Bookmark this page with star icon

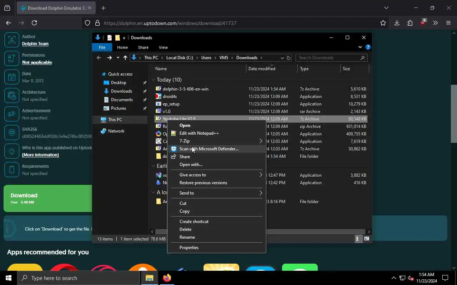click(x=383, y=23)
